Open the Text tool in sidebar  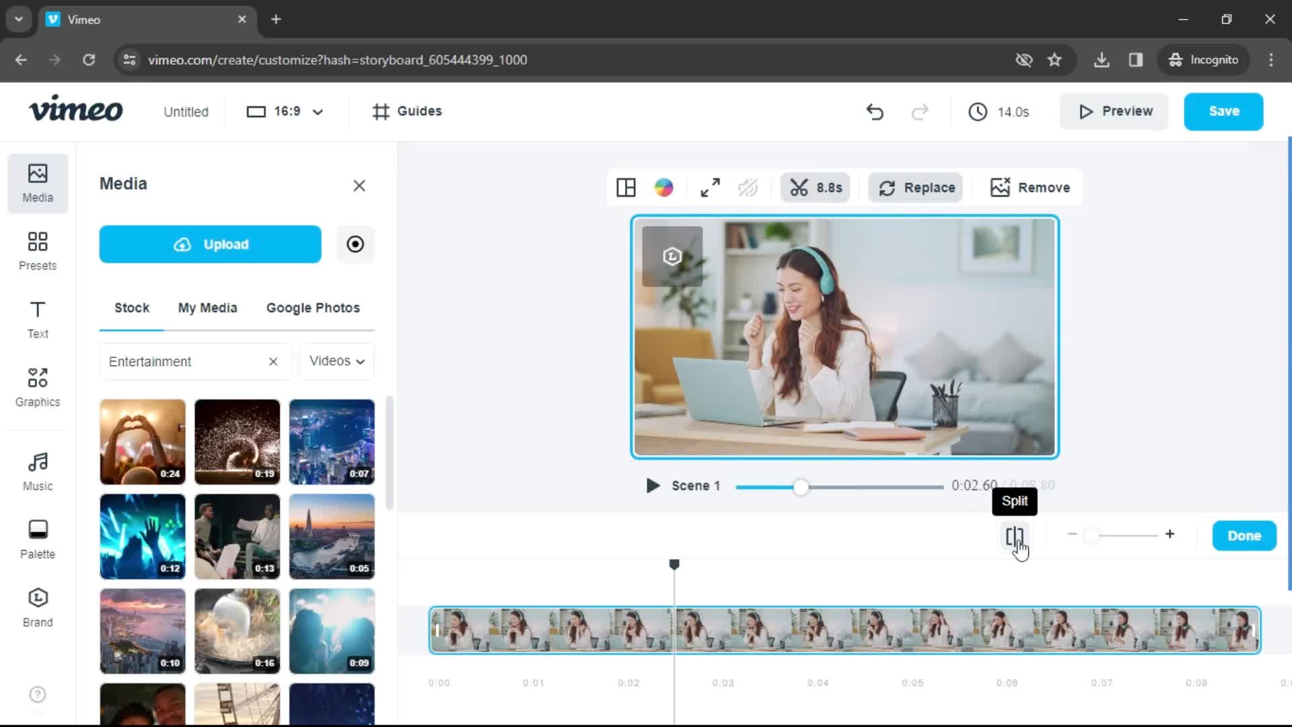(x=38, y=319)
